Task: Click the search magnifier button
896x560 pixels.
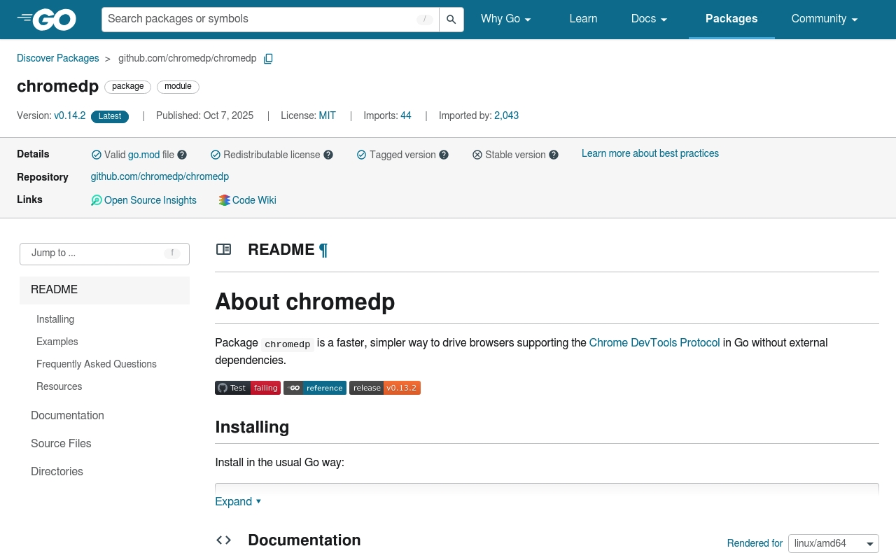Action: pyautogui.click(x=451, y=20)
